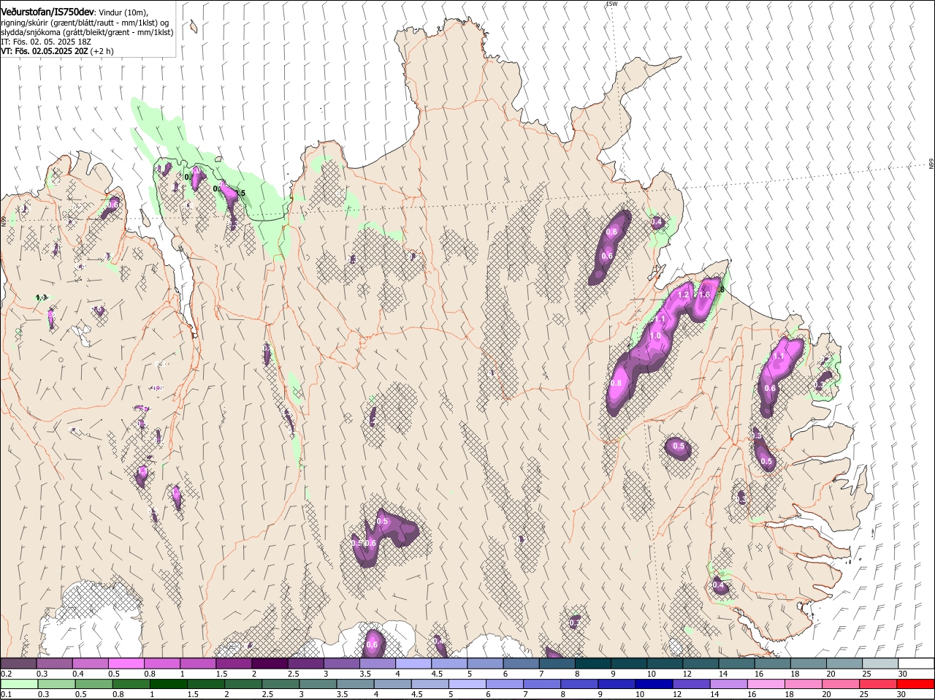Click the light lavender 4 swatch in upper legend
The image size is (935, 700).
pos(413,663)
